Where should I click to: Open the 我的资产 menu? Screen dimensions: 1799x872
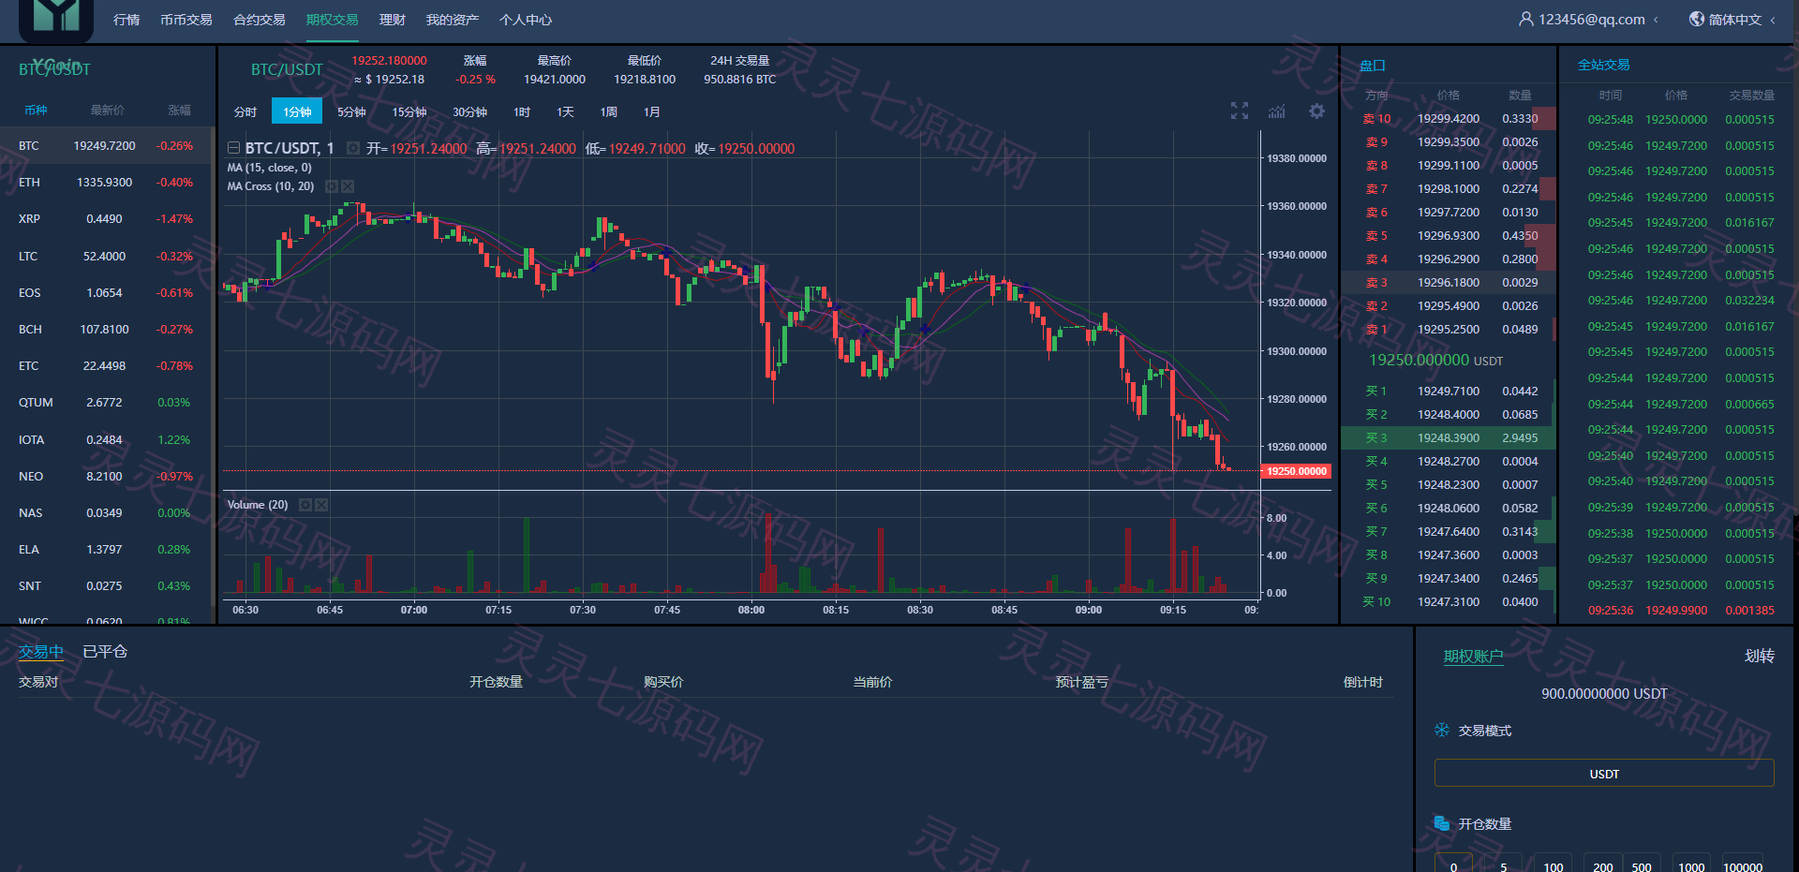453,20
